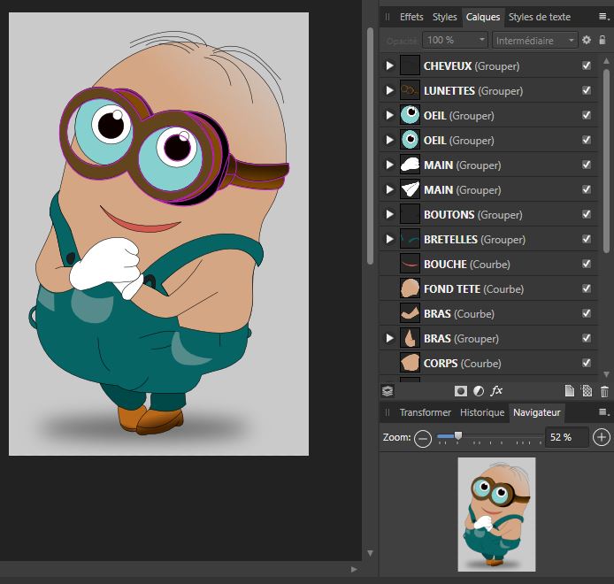This screenshot has height=584, width=614.
Task: Click canvas vertical scrollbar down arrow
Action: click(370, 553)
